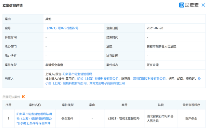Open case number link (2021)鄂0222财保2号
Viewport: 208px width, 135px height.
pos(62,28)
